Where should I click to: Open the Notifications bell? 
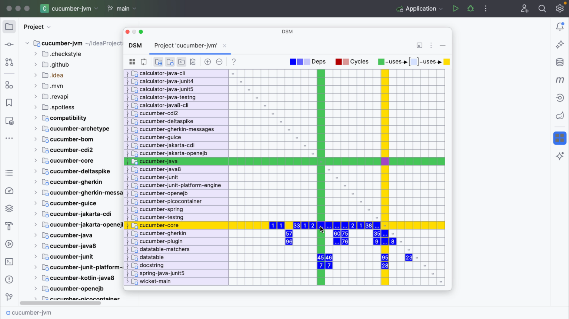click(560, 26)
